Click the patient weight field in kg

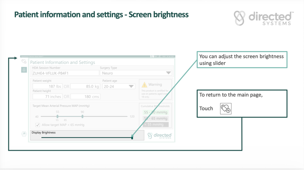85,86
